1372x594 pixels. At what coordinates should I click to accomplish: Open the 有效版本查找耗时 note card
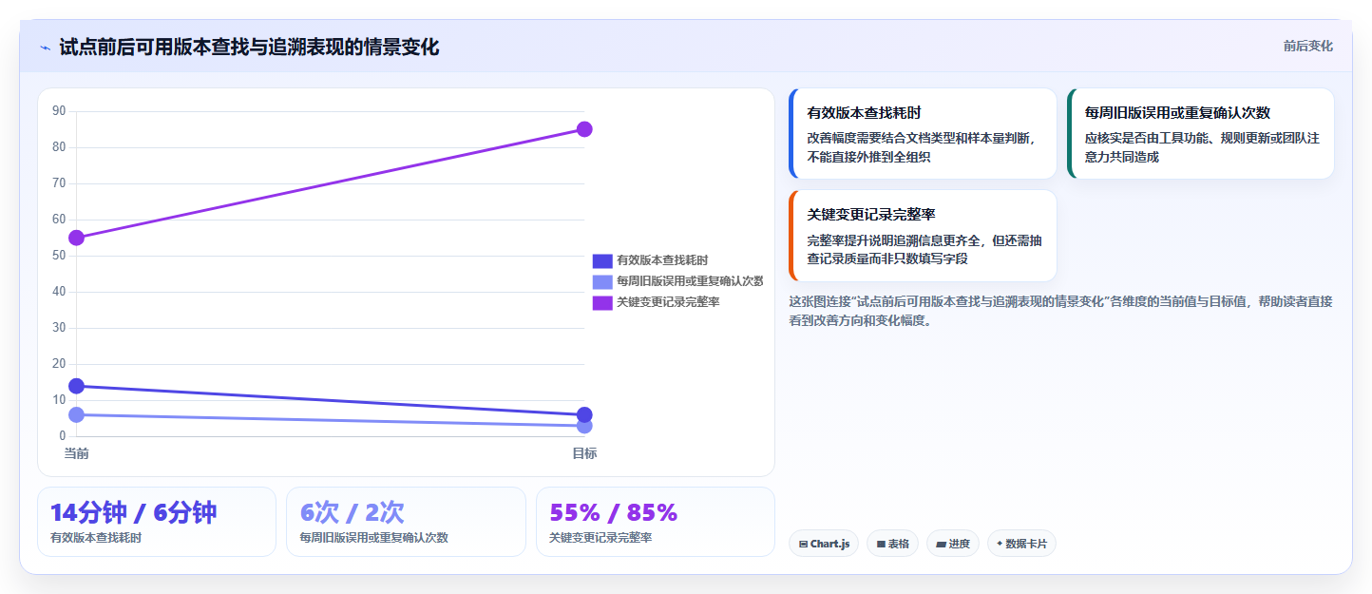pyautogui.click(x=923, y=133)
